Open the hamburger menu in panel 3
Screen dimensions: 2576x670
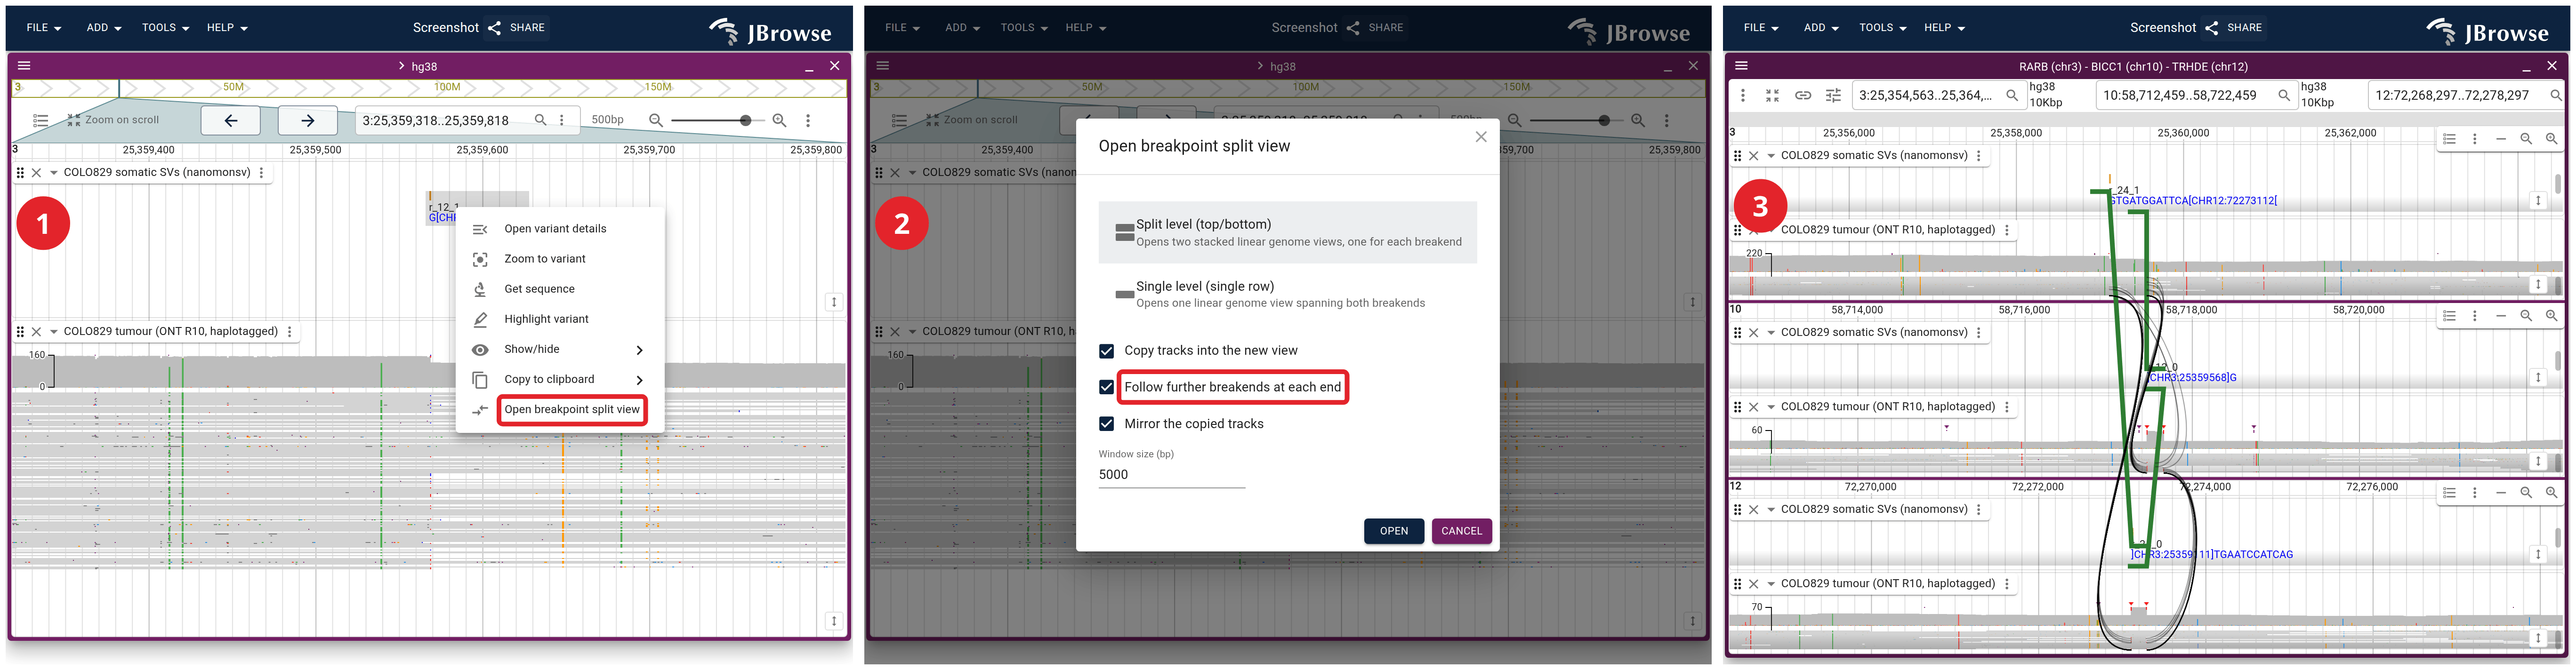(x=1741, y=66)
